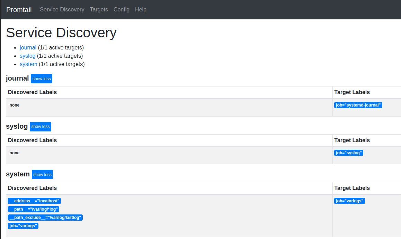This screenshot has height=239, width=401.
Task: Open the Promtail brand link
Action: (x=19, y=10)
